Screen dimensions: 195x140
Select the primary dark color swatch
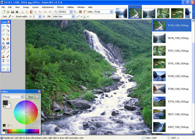[x=5, y=103]
